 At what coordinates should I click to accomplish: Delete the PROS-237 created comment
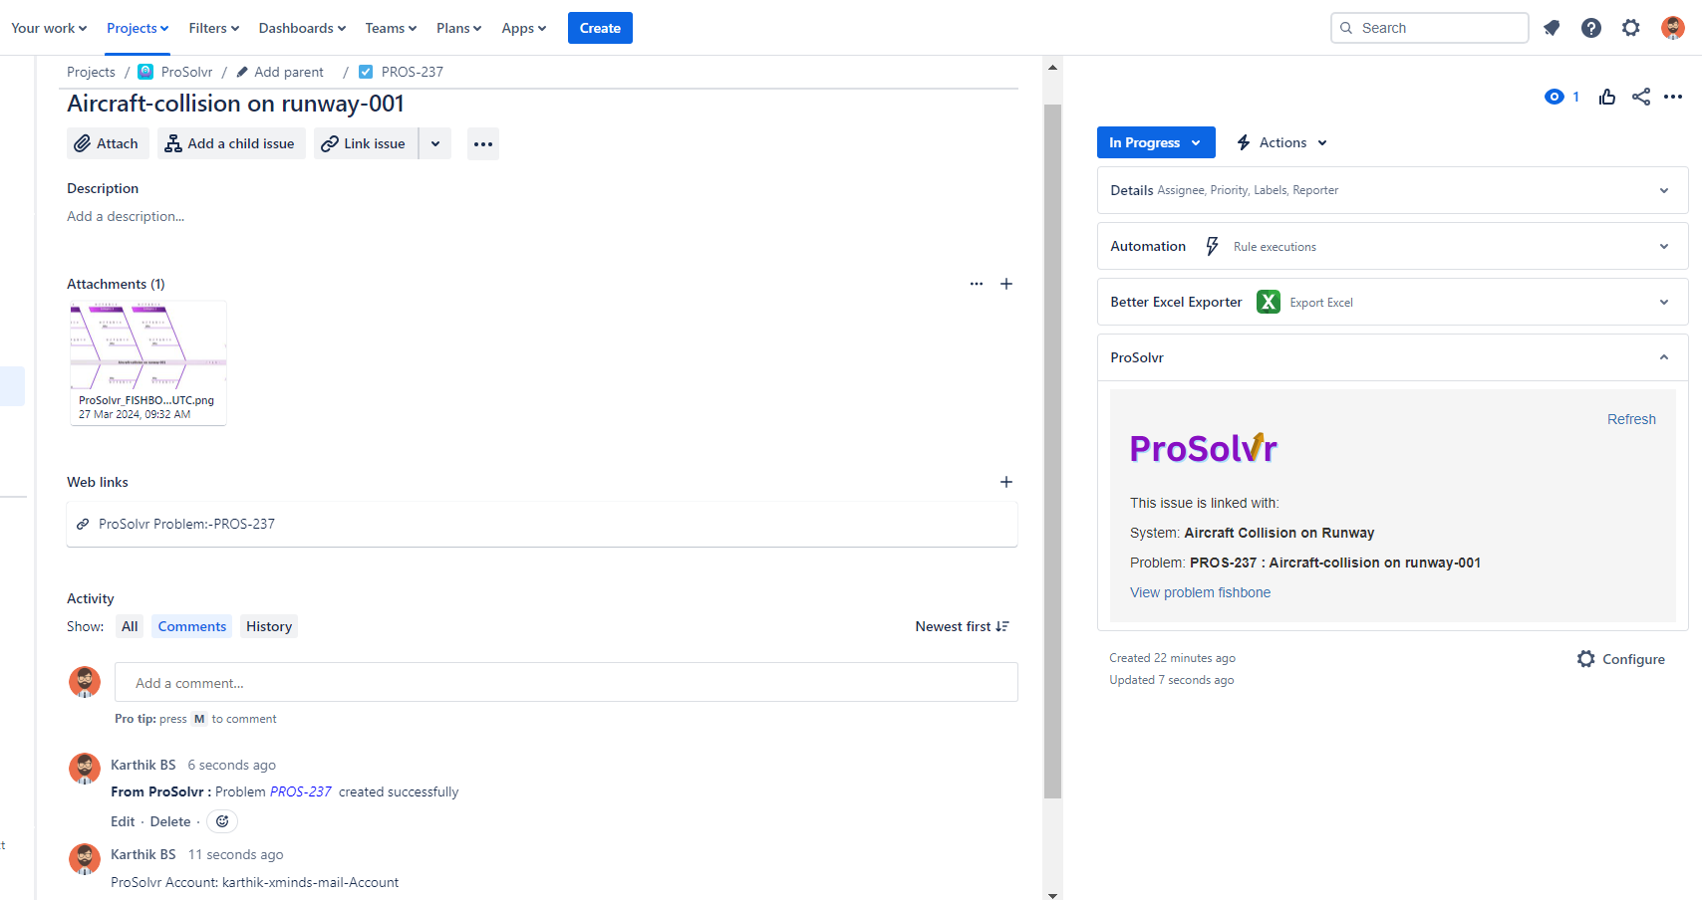point(170,821)
